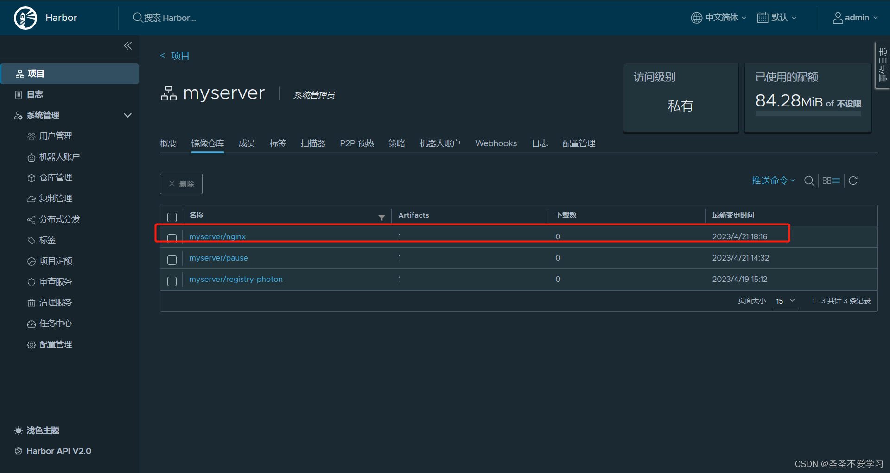
Task: Switch to the 机器人账户 project tab
Action: tap(440, 143)
